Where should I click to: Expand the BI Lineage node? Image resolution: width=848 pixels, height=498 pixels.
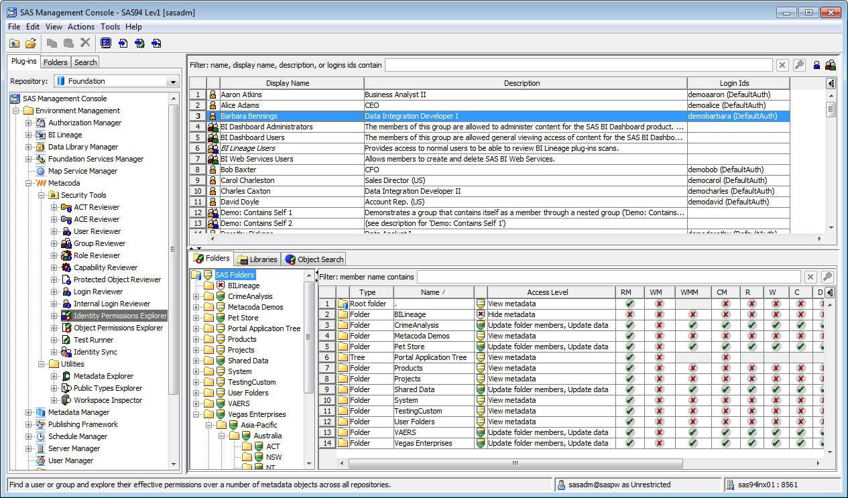(x=29, y=135)
